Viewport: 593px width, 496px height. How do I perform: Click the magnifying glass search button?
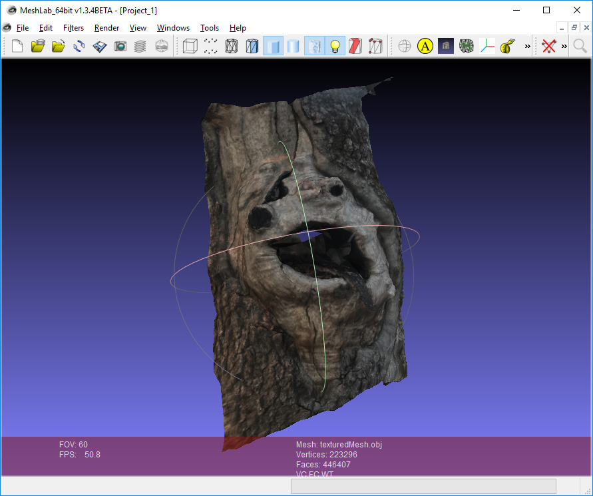tap(580, 46)
